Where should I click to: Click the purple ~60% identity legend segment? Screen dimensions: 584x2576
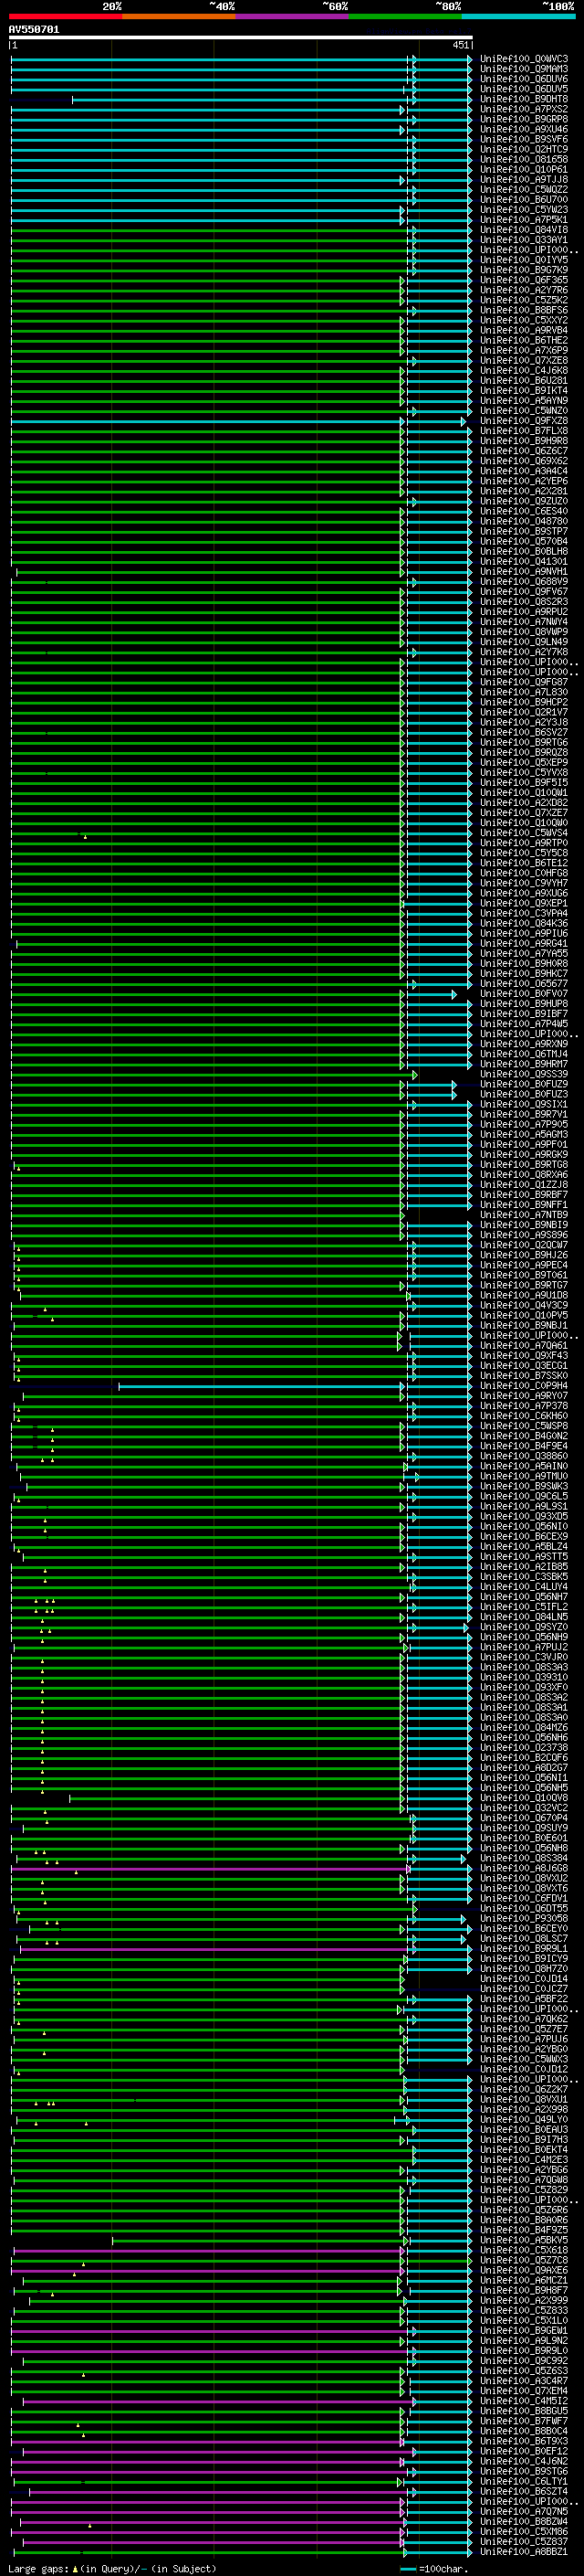coord(291,16)
